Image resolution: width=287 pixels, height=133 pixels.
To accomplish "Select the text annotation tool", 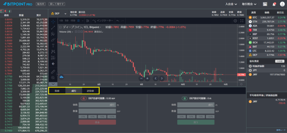I will pyautogui.click(x=53, y=45).
